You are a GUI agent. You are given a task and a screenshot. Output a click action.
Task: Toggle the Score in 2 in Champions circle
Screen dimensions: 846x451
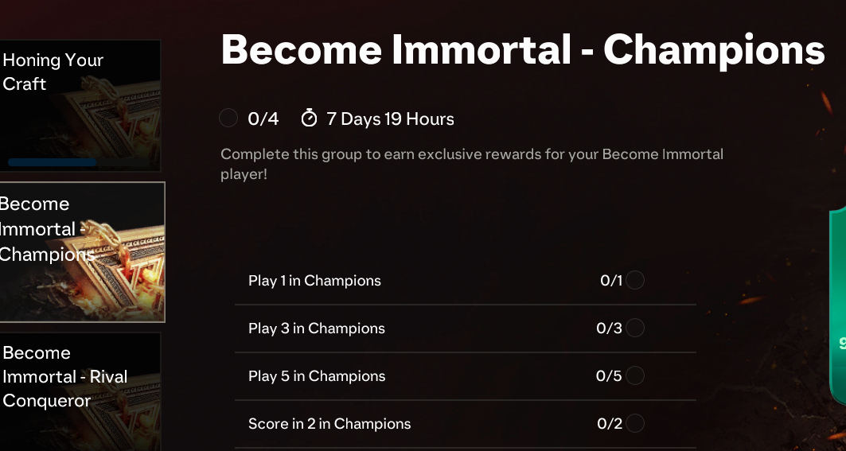(x=635, y=423)
